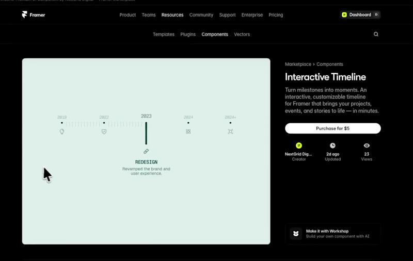
Task: Go to the Pricing page
Action: (x=276, y=15)
